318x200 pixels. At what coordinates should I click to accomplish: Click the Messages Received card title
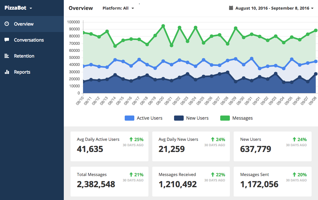tap(177, 174)
